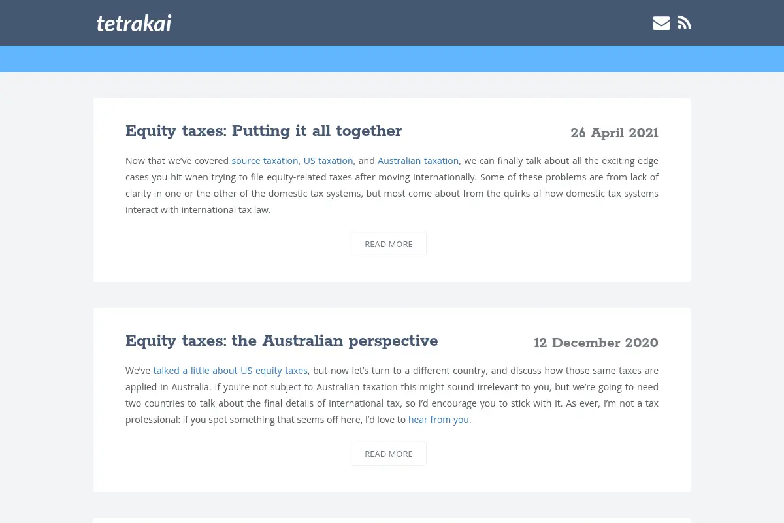Click blank space beside the first READ MORE button

[536, 244]
